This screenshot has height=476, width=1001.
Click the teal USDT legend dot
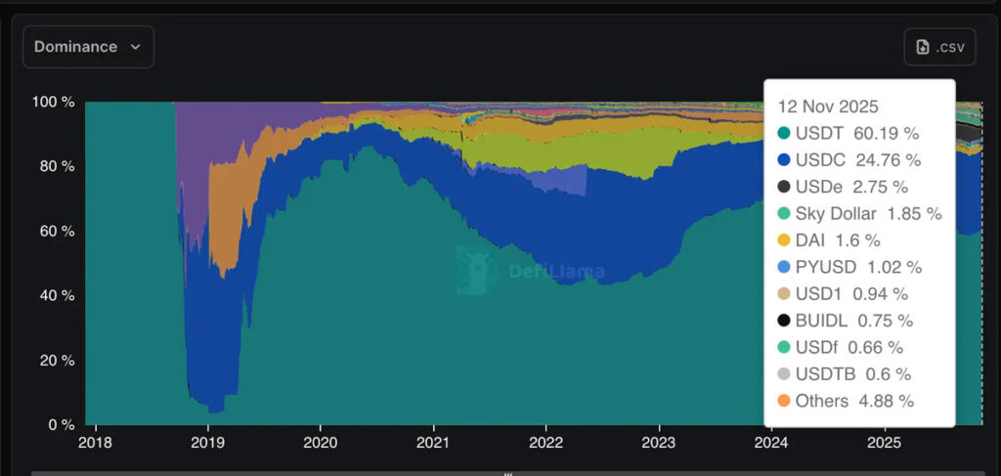(784, 133)
